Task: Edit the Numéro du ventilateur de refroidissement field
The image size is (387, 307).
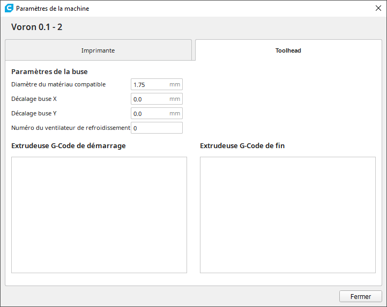Action: [x=157, y=128]
